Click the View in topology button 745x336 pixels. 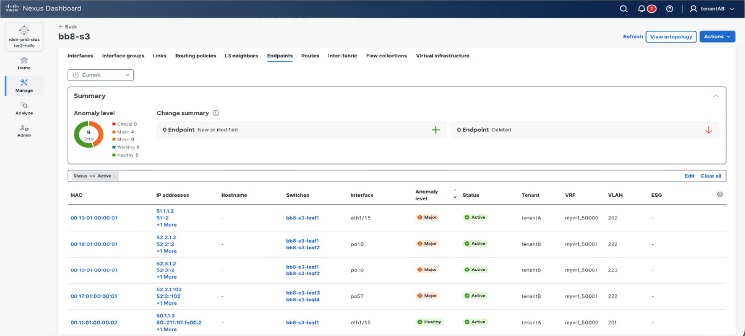tap(671, 36)
